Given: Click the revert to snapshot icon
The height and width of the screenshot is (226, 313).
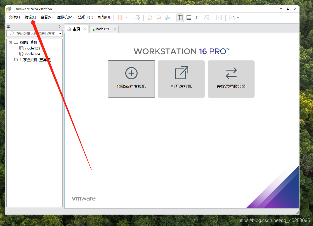Looking at the screenshot, I should 159,18.
